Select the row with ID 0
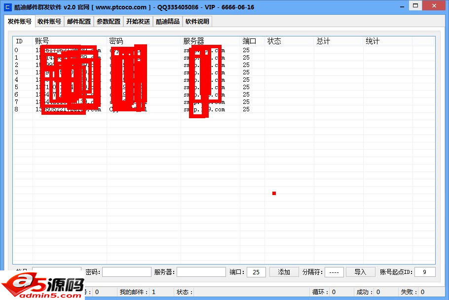 click(x=224, y=50)
